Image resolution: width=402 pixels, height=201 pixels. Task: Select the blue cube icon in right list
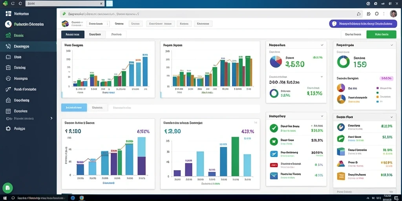[x=341, y=152]
